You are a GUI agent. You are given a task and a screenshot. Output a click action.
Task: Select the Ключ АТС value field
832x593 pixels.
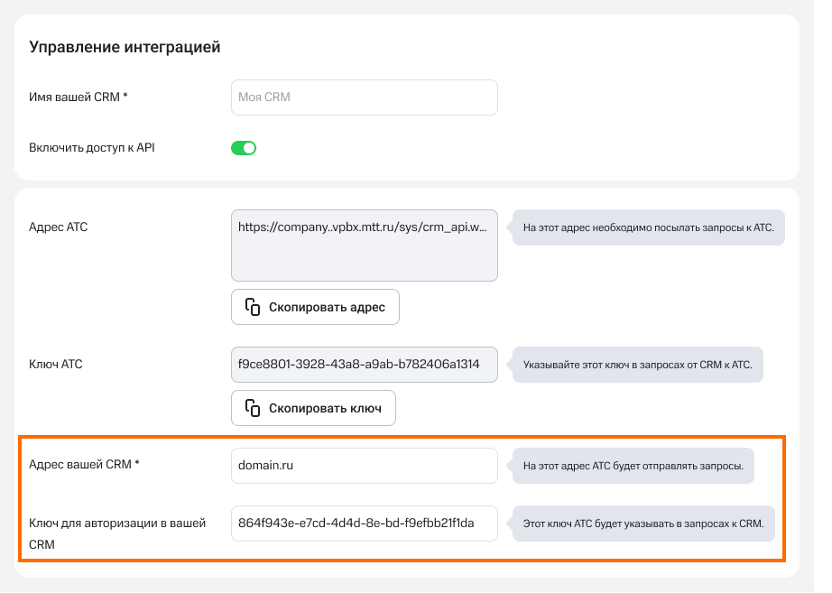[x=364, y=365]
